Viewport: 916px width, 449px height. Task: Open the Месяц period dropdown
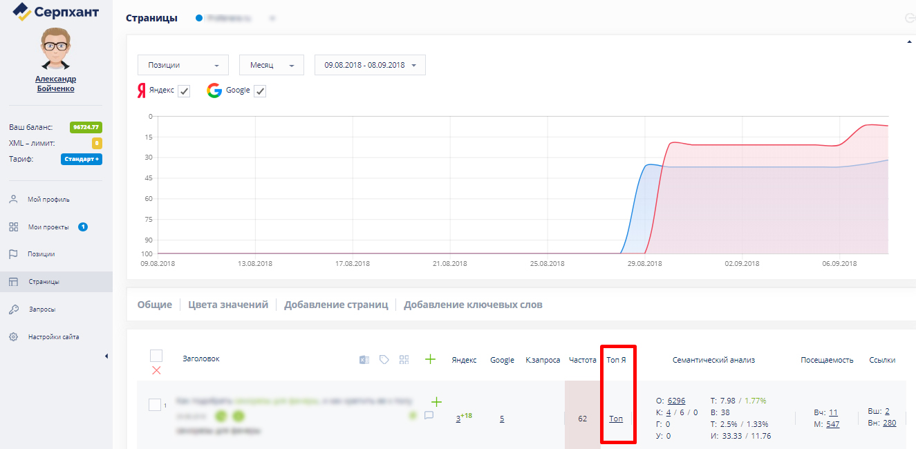click(x=272, y=65)
